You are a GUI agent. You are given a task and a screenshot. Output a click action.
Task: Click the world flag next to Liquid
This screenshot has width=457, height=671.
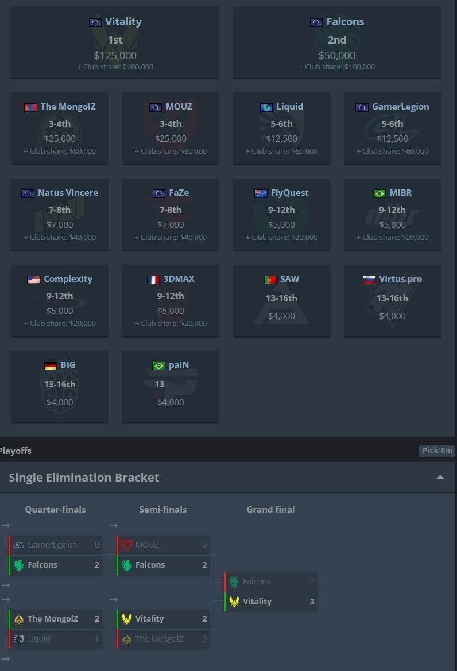coord(266,107)
